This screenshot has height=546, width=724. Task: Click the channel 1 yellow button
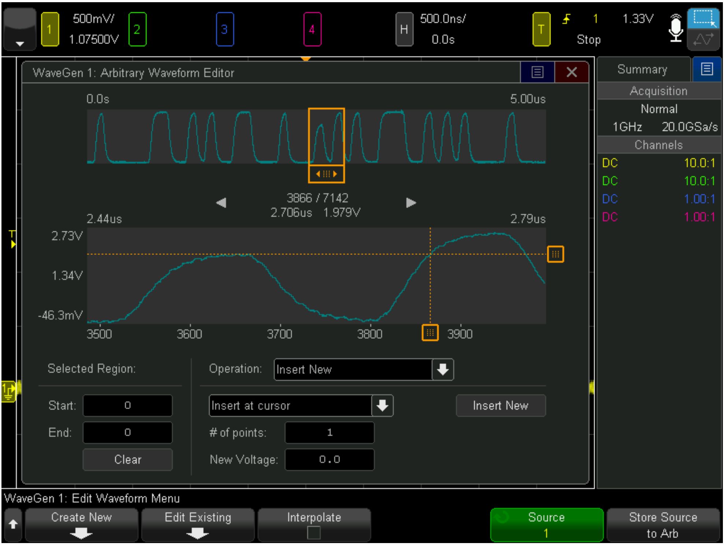(x=49, y=29)
